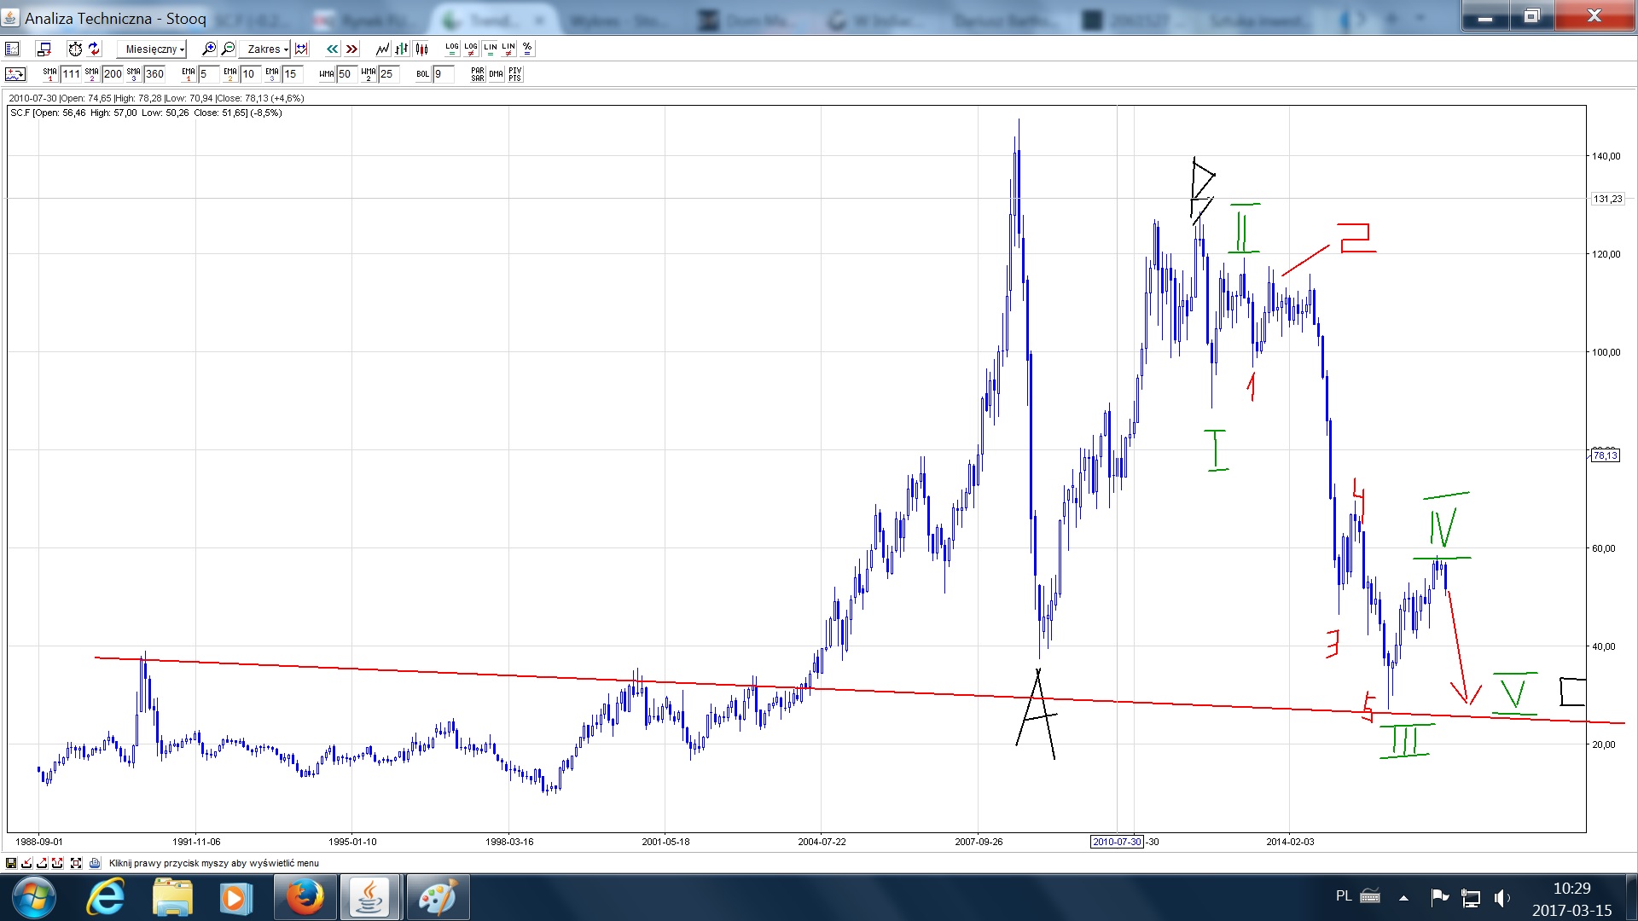Toggle the SMA 1 indicator
The height and width of the screenshot is (921, 1638).
pyautogui.click(x=49, y=74)
